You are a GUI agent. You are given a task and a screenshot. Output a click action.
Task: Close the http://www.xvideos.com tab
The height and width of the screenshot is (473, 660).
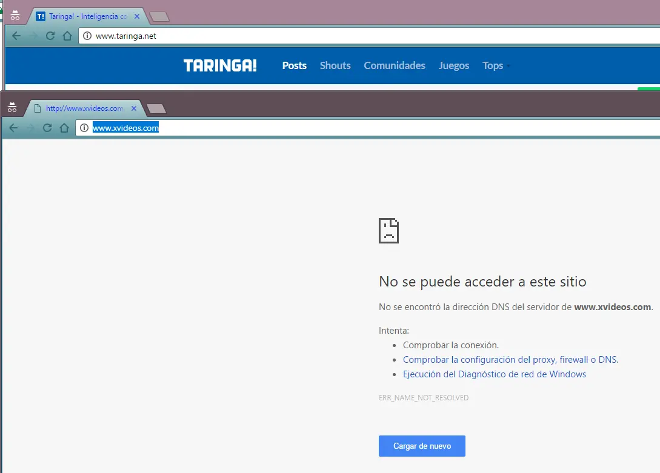pyautogui.click(x=134, y=108)
